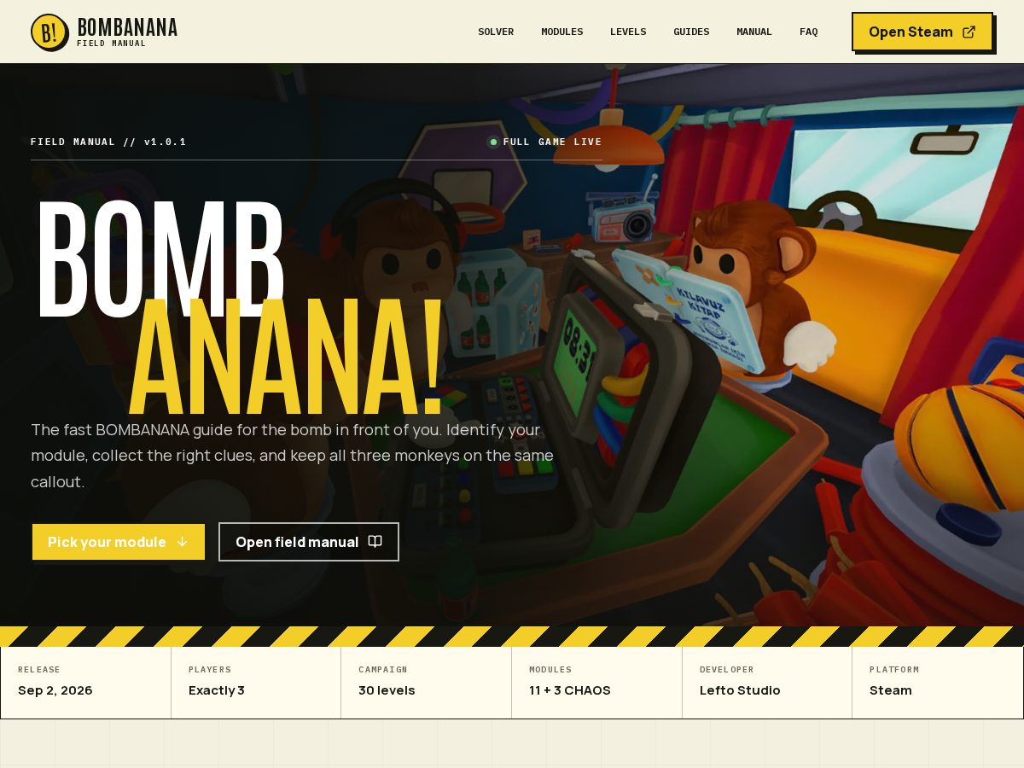Go to the Levels nav item
The image size is (1024, 768).
pos(628,32)
